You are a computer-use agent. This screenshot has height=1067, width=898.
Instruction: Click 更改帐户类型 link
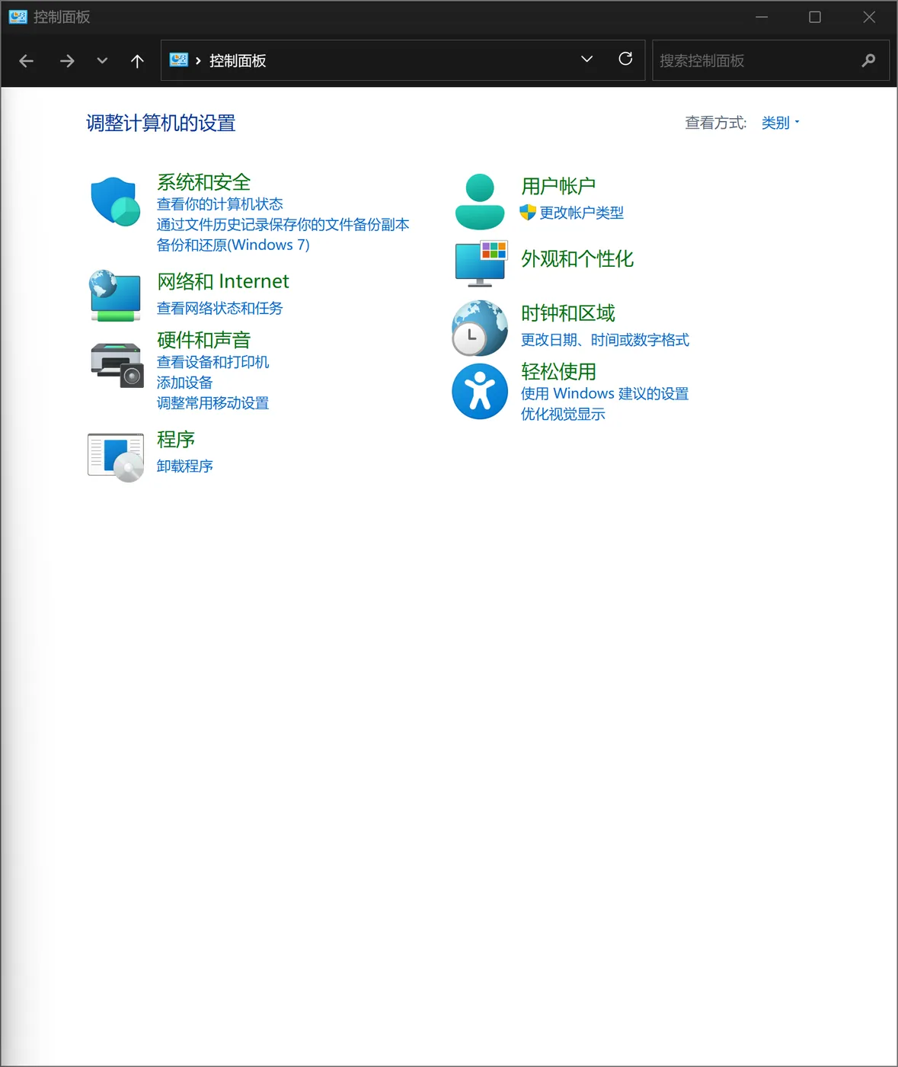click(581, 213)
